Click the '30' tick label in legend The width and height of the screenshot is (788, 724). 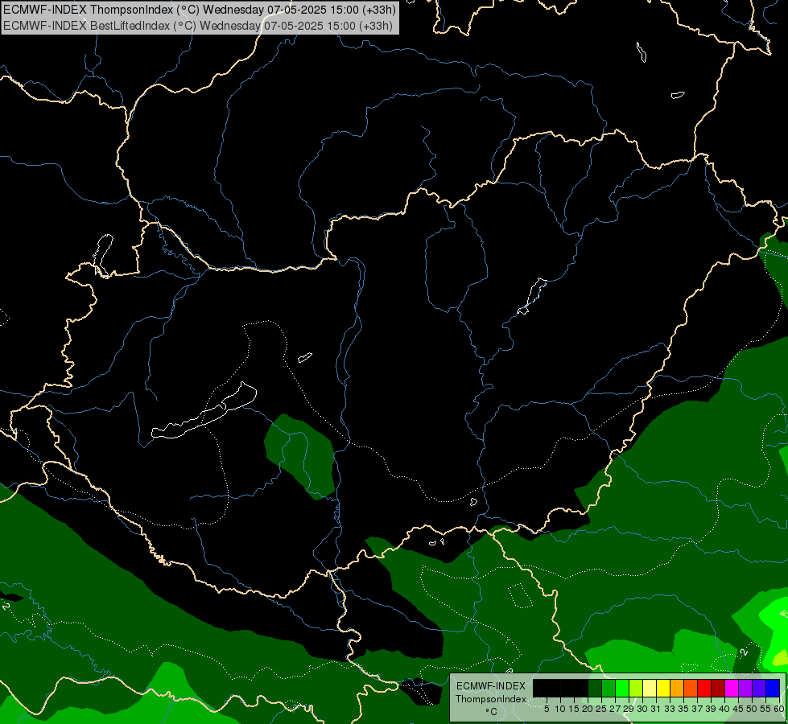[x=642, y=709]
